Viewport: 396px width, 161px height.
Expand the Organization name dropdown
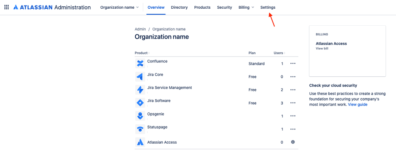tap(119, 7)
